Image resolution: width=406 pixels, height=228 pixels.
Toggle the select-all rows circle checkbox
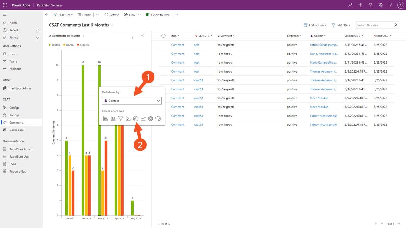pyautogui.click(x=163, y=36)
